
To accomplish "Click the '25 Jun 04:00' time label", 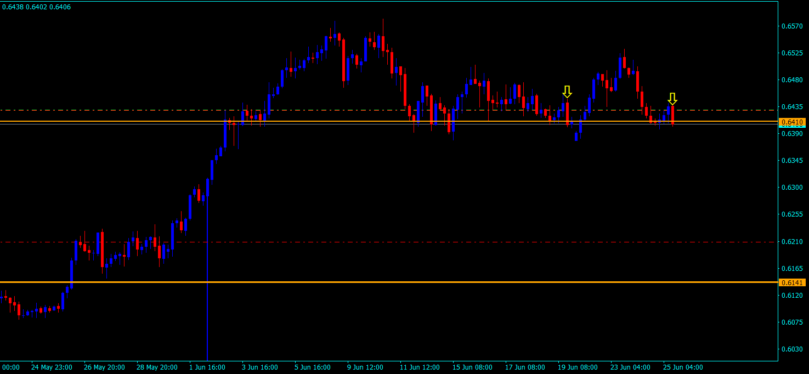I will click(x=683, y=367).
